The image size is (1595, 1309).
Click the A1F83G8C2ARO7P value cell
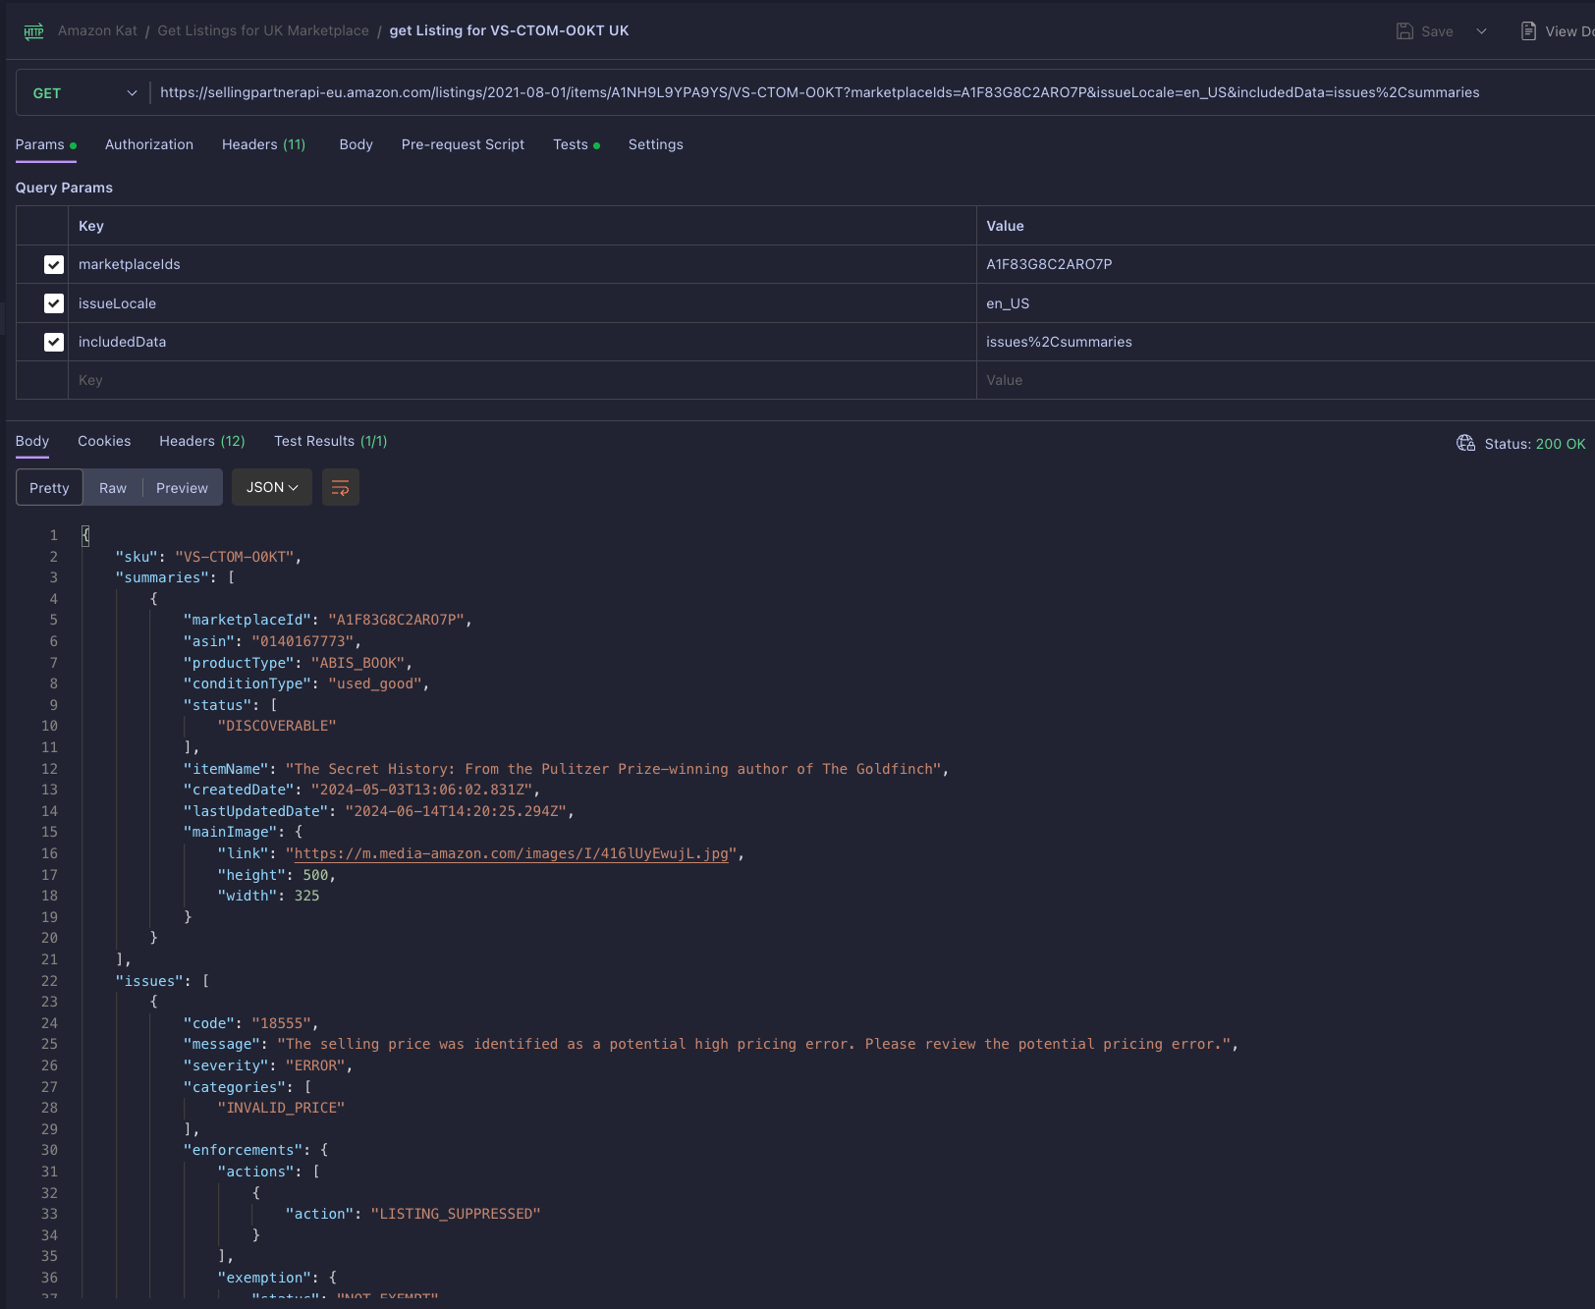pyautogui.click(x=1286, y=264)
